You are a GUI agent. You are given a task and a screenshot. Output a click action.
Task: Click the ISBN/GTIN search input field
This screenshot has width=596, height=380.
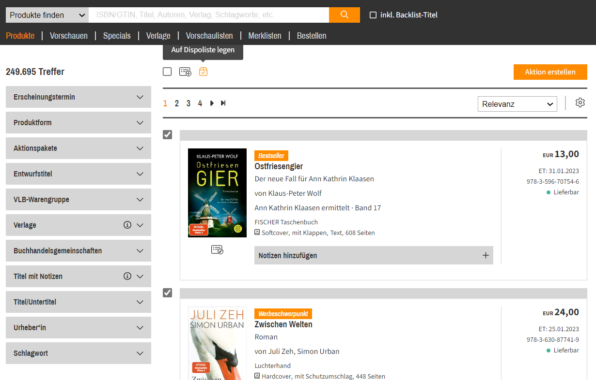[x=209, y=15]
